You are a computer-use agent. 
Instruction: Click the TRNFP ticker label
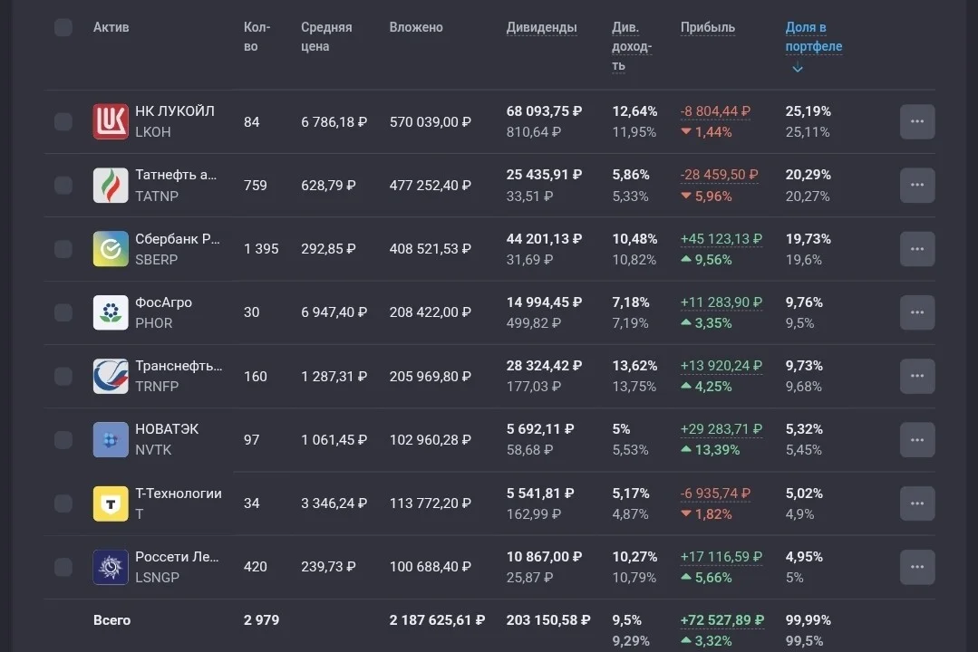pos(157,387)
